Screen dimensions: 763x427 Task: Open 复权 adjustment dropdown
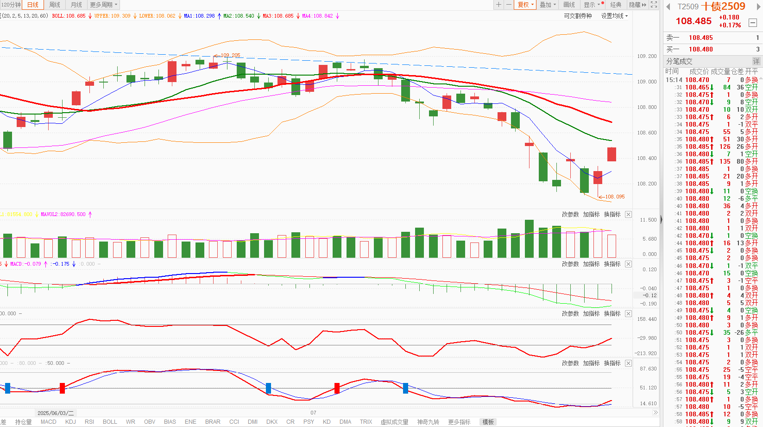pos(526,5)
